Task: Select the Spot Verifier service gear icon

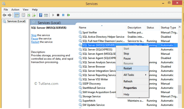Action: [x=80, y=32]
